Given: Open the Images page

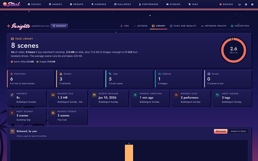Looking at the screenshot, I should tap(55, 4).
